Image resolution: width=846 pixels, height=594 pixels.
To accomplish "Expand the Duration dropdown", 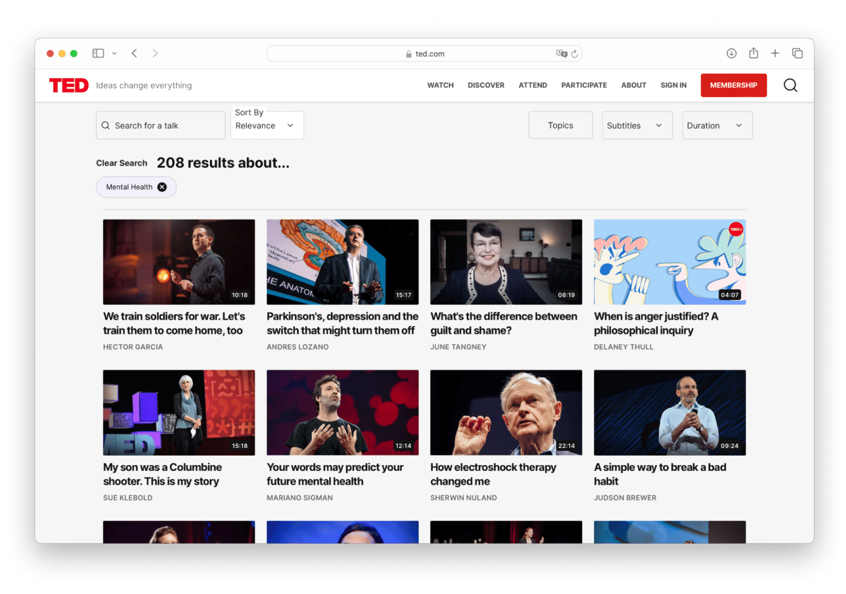I will (717, 125).
